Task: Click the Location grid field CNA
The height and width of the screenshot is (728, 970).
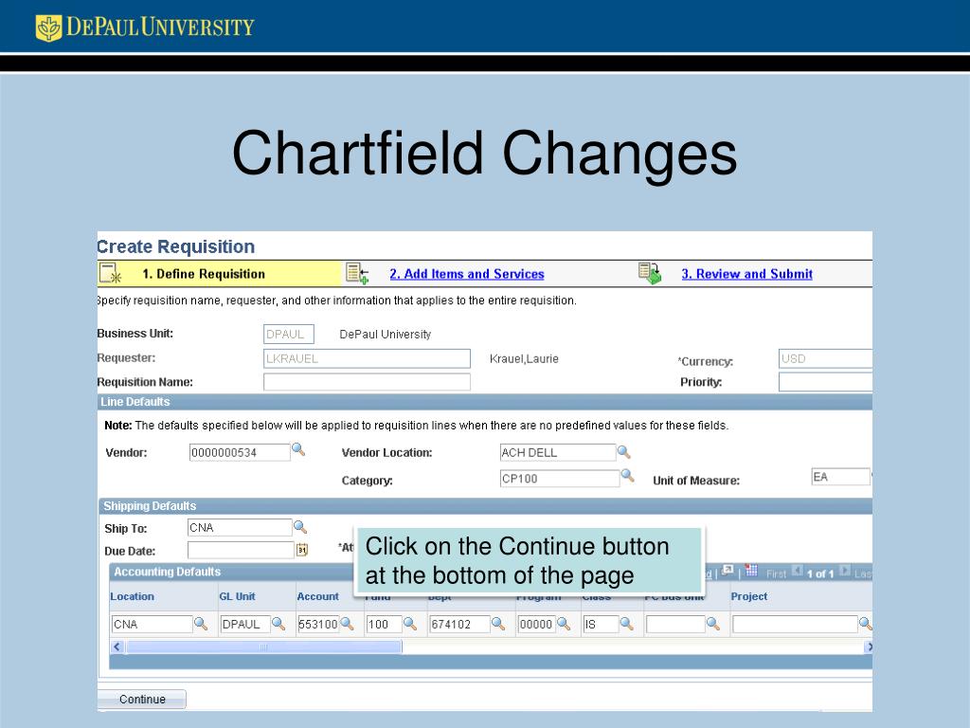Action: click(x=153, y=624)
